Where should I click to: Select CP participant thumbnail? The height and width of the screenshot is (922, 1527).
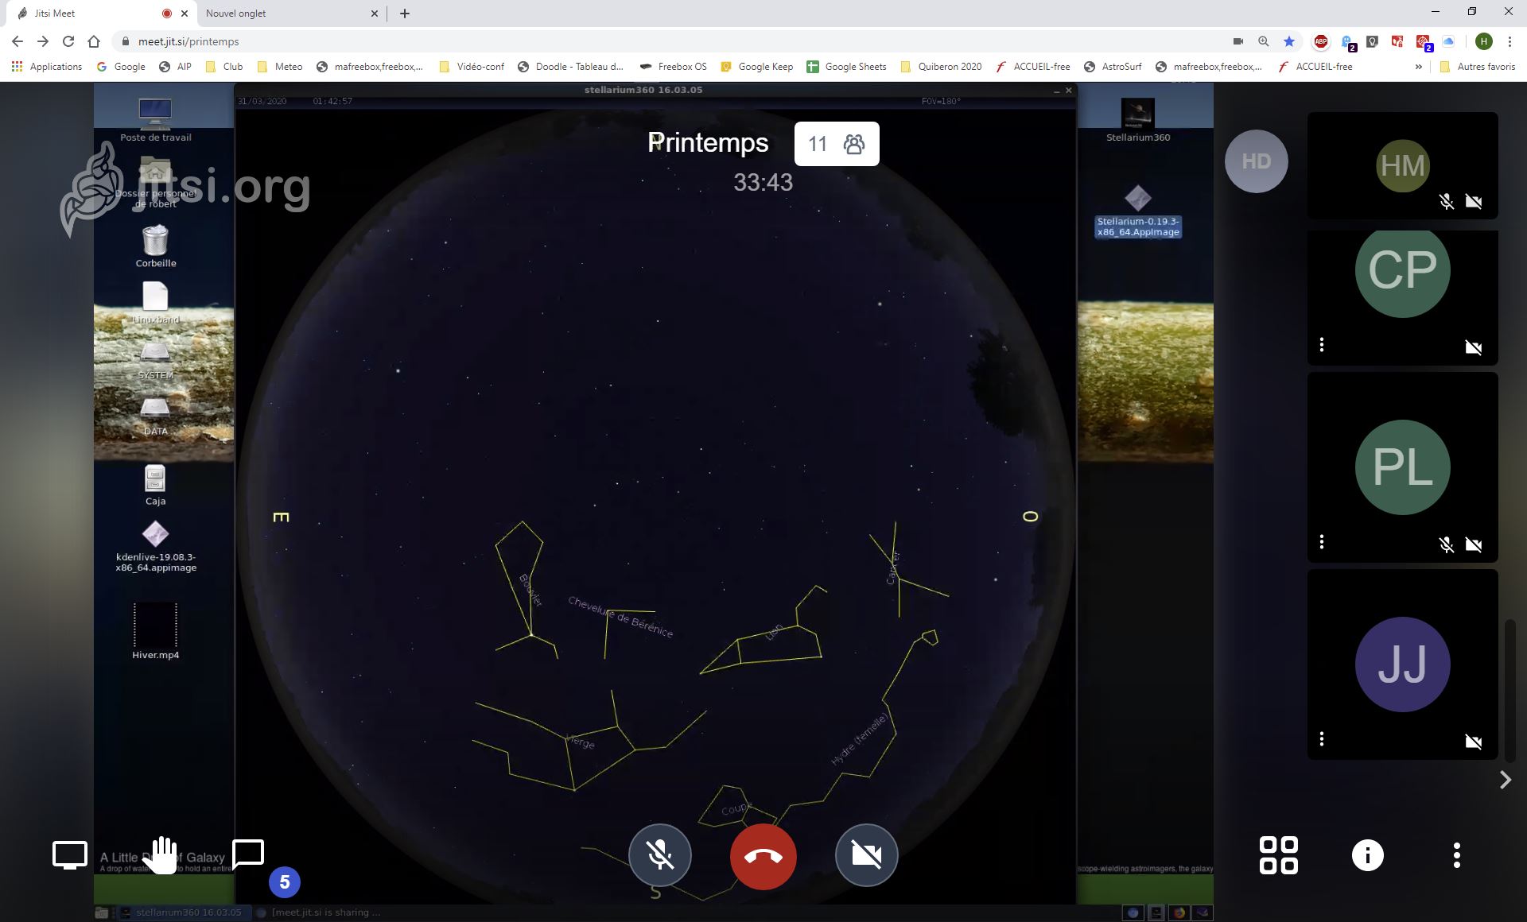tap(1403, 298)
